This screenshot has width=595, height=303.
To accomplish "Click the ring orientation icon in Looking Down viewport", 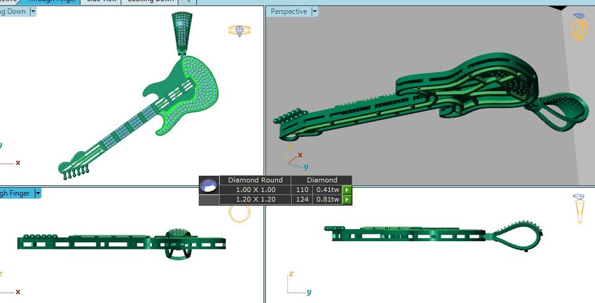I will 239,30.
